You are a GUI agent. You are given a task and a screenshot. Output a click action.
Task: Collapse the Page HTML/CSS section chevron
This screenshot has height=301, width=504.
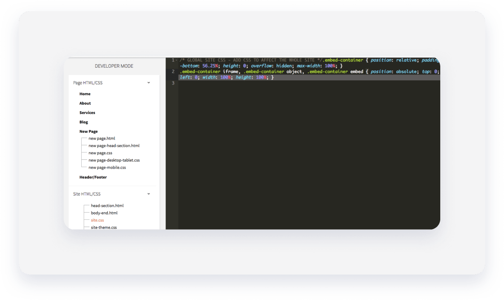pos(149,83)
